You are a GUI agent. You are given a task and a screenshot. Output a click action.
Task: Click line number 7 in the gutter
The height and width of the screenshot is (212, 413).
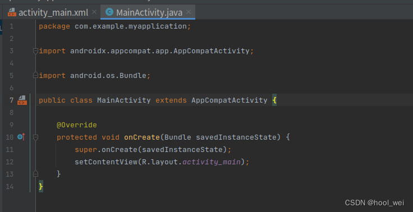point(11,100)
